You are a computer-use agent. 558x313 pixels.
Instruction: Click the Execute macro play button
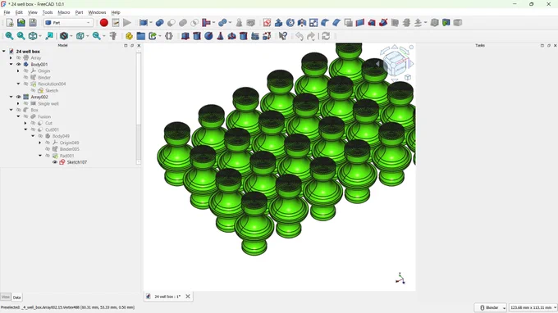point(127,23)
